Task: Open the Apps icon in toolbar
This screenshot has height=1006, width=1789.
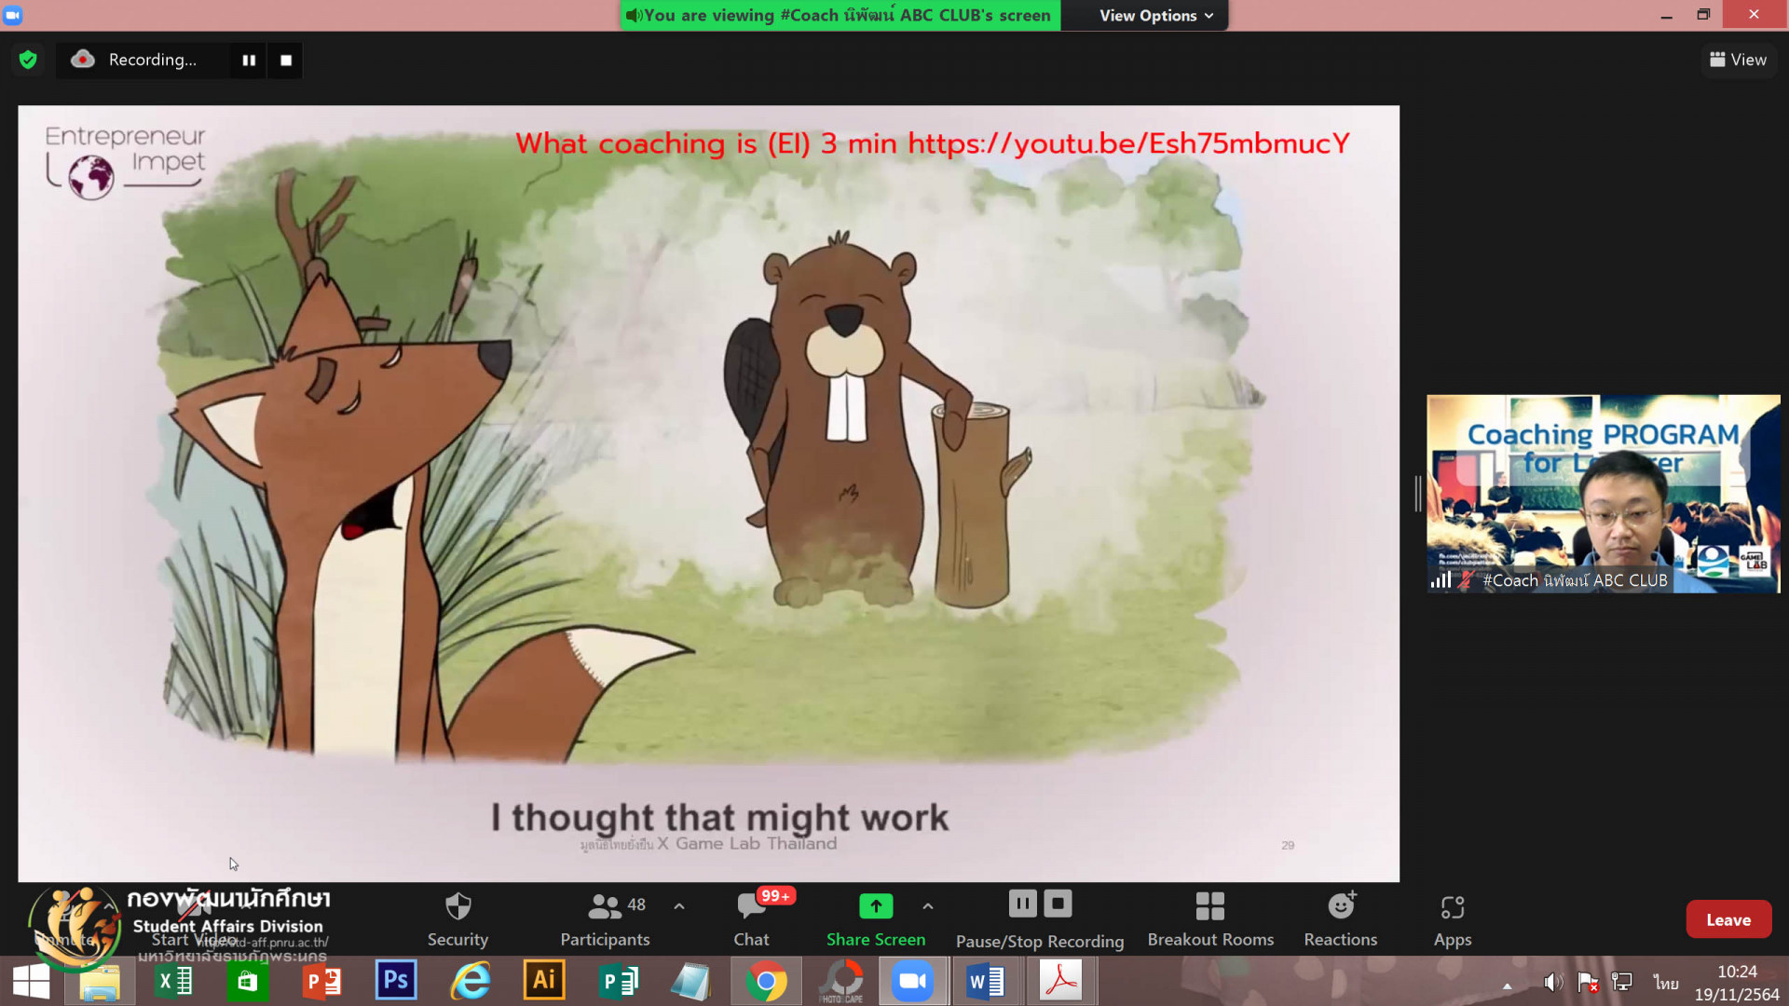Action: point(1452,906)
